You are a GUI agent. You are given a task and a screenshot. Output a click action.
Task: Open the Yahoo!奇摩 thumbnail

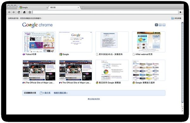click(39, 42)
